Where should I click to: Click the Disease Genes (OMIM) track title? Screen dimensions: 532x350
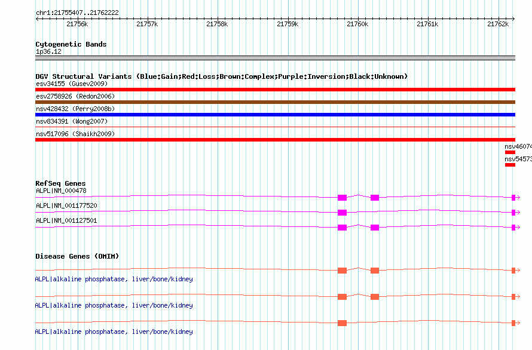coord(77,256)
